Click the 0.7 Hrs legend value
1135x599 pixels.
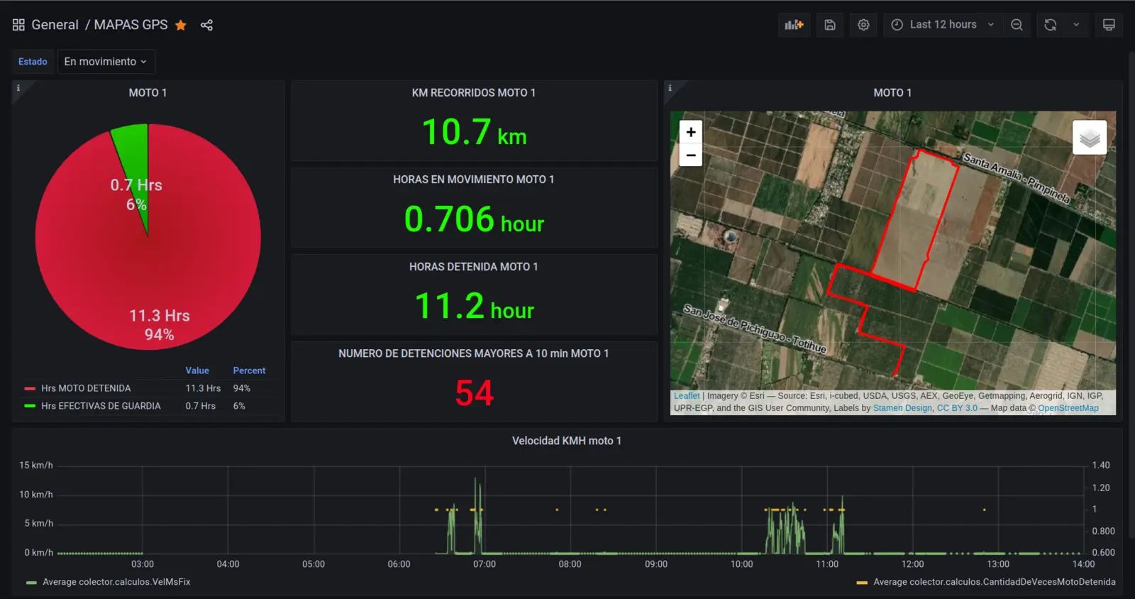point(200,406)
